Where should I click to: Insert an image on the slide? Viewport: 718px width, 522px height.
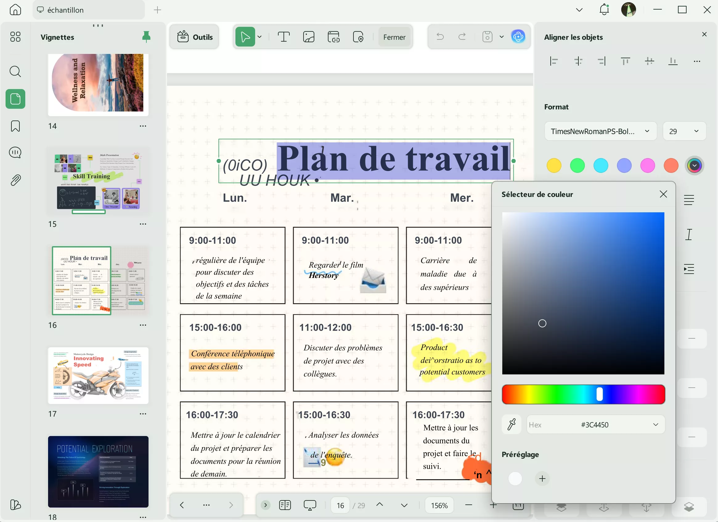pyautogui.click(x=308, y=36)
